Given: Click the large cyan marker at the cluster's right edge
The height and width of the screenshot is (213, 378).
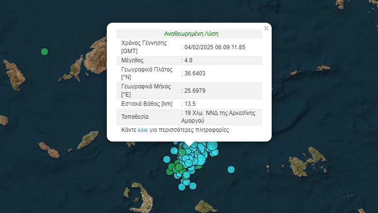Looking at the screenshot, I should point(212,145).
